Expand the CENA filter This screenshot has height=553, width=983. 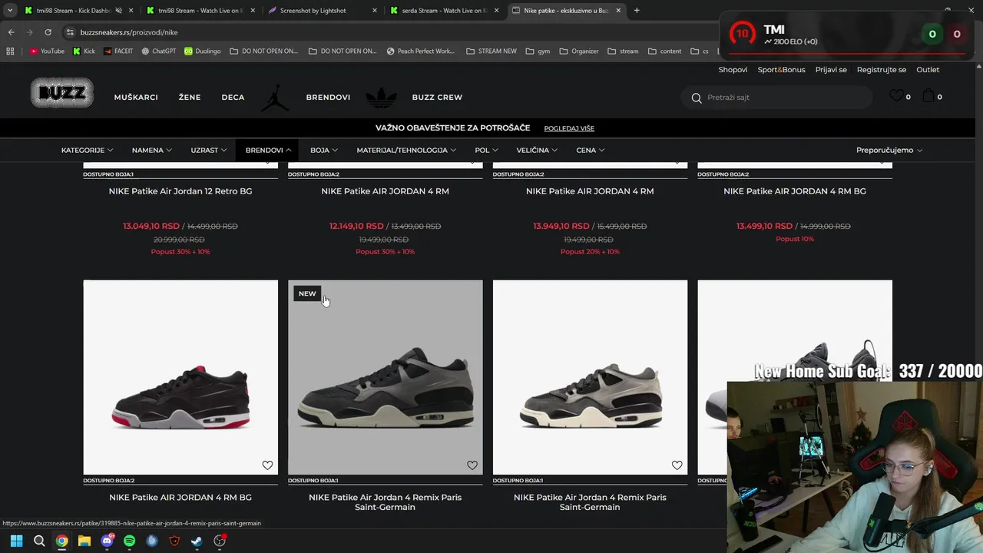point(590,150)
